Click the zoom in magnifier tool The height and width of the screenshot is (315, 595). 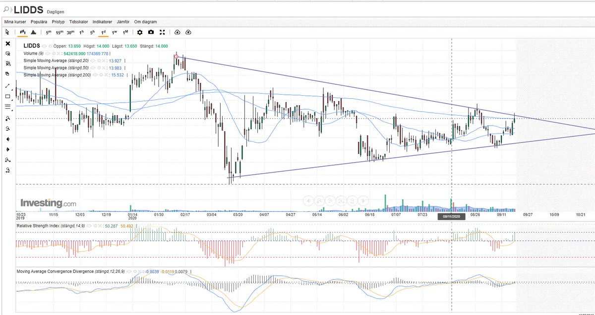[x=7, y=118]
